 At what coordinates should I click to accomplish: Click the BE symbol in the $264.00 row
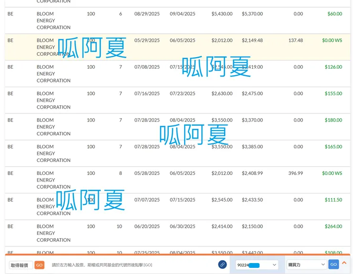click(x=10, y=226)
